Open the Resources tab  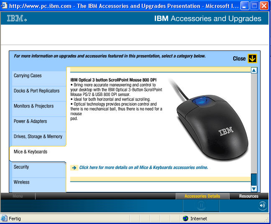point(249,196)
